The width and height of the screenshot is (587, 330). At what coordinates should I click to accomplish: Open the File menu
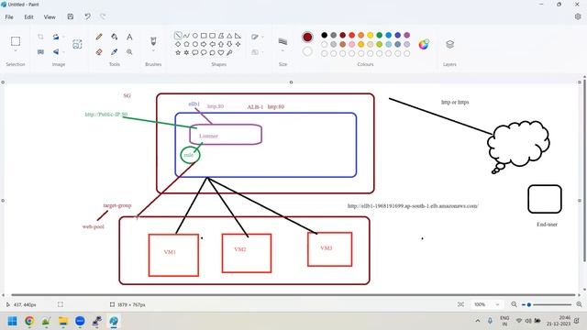[9, 16]
